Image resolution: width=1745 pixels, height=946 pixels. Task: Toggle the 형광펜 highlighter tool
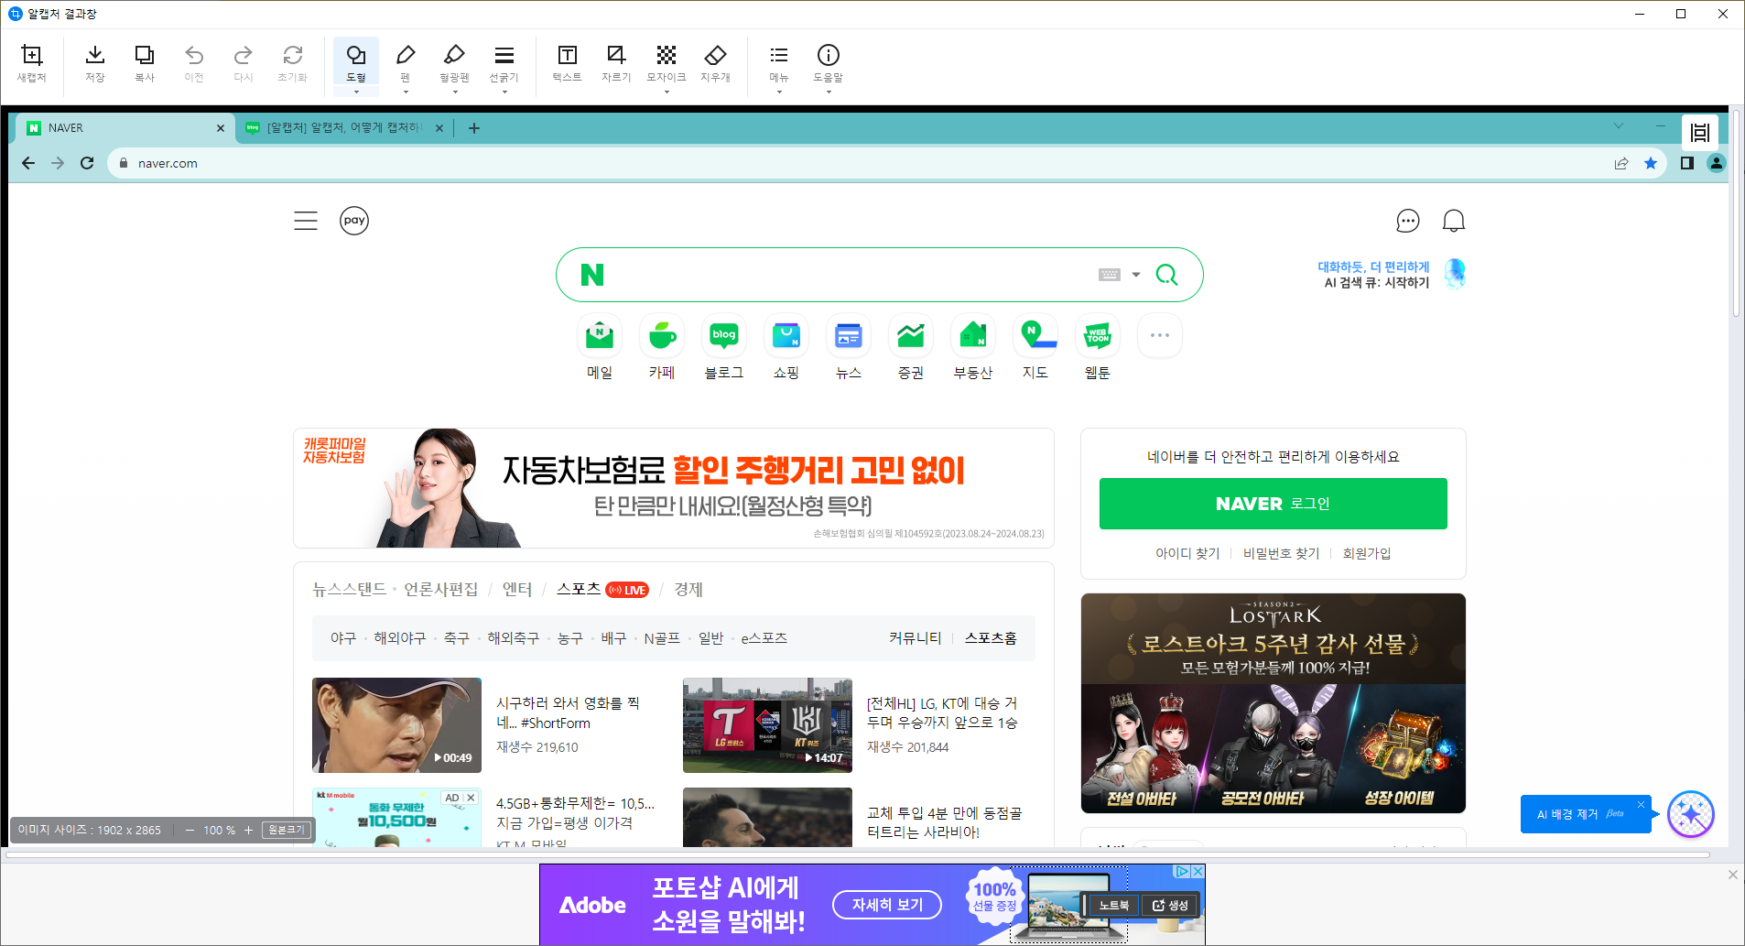pyautogui.click(x=455, y=59)
